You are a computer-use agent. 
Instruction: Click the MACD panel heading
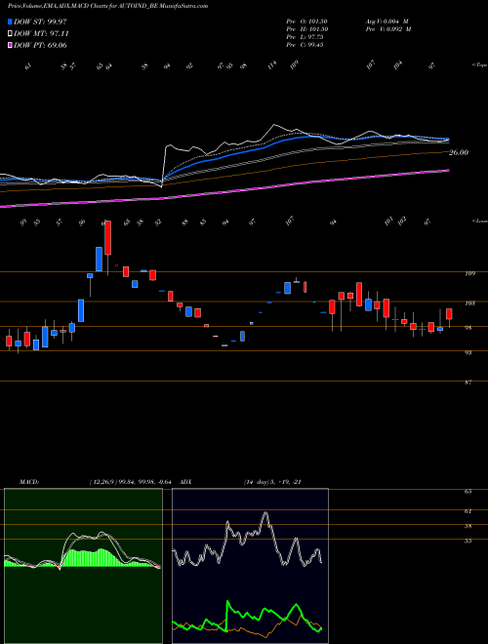pyautogui.click(x=28, y=482)
